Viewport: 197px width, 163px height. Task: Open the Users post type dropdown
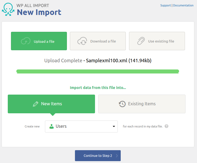pyautogui.click(x=81, y=126)
